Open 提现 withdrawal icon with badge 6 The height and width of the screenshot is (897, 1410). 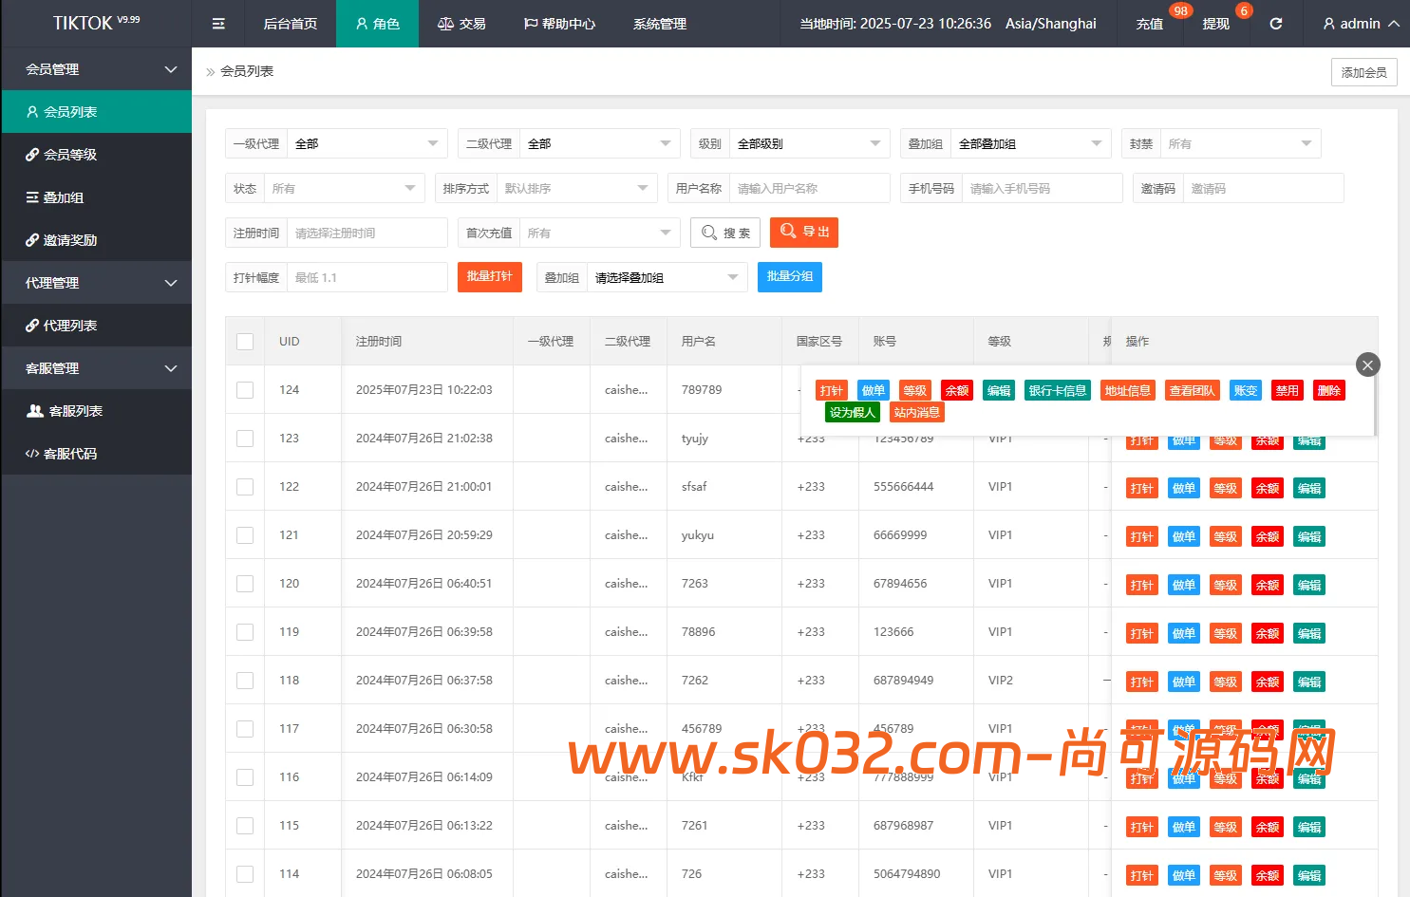[x=1215, y=24]
